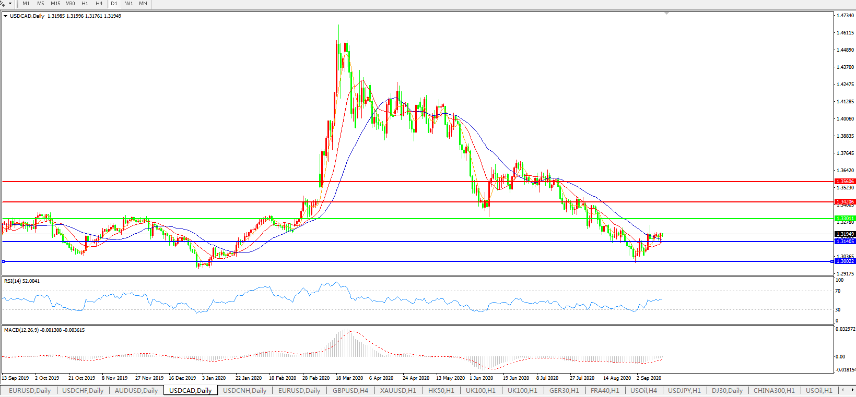This screenshot has height=397, width=856.
Task: Click the line studies tool icon
Action: tap(3, 4)
